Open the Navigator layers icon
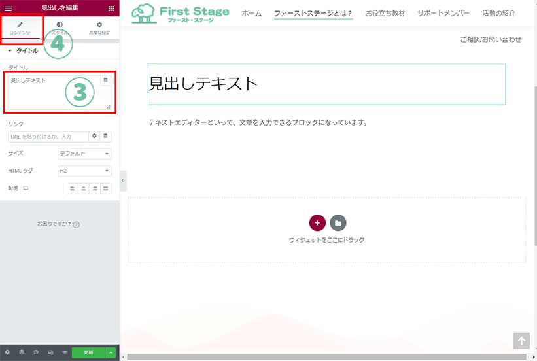 click(x=22, y=352)
